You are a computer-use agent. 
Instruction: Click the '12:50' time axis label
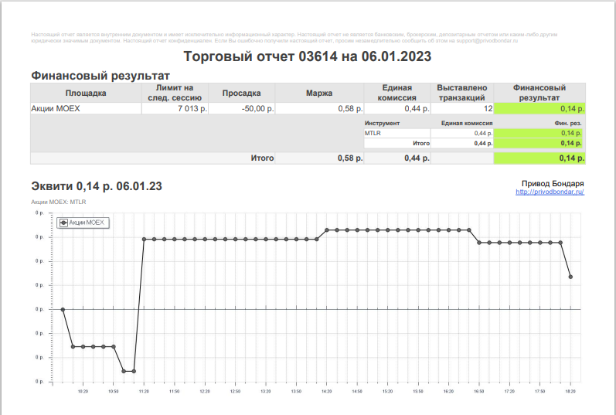pyautogui.click(x=235, y=391)
